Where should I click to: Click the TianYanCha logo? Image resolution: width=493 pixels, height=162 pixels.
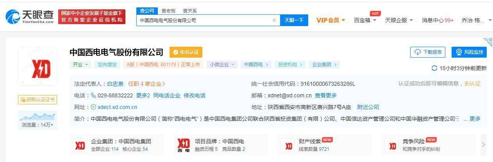pos(30,16)
